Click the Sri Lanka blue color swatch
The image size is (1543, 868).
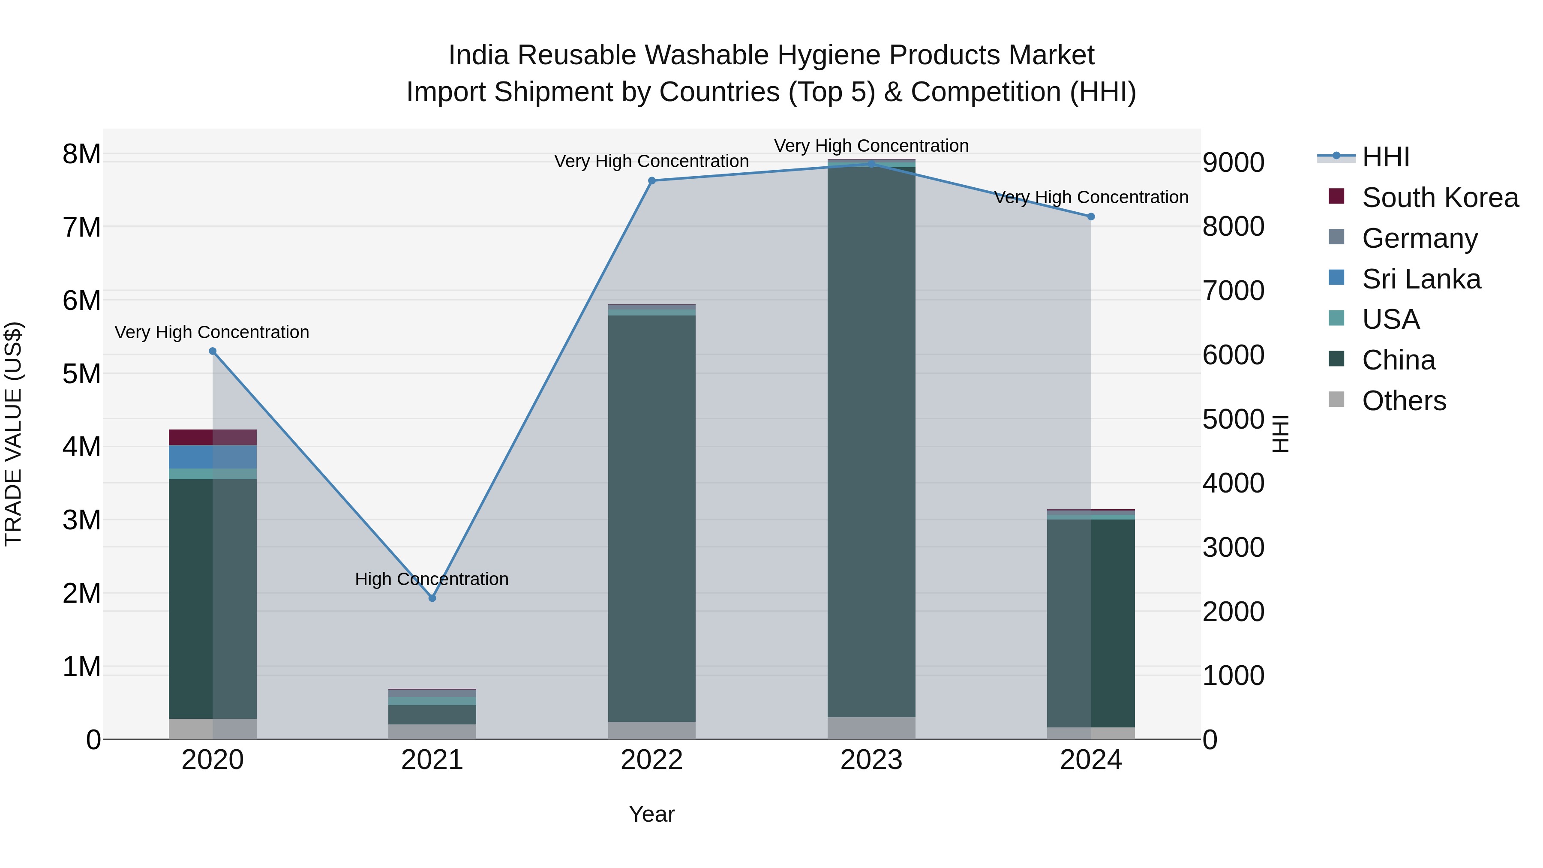1336,277
